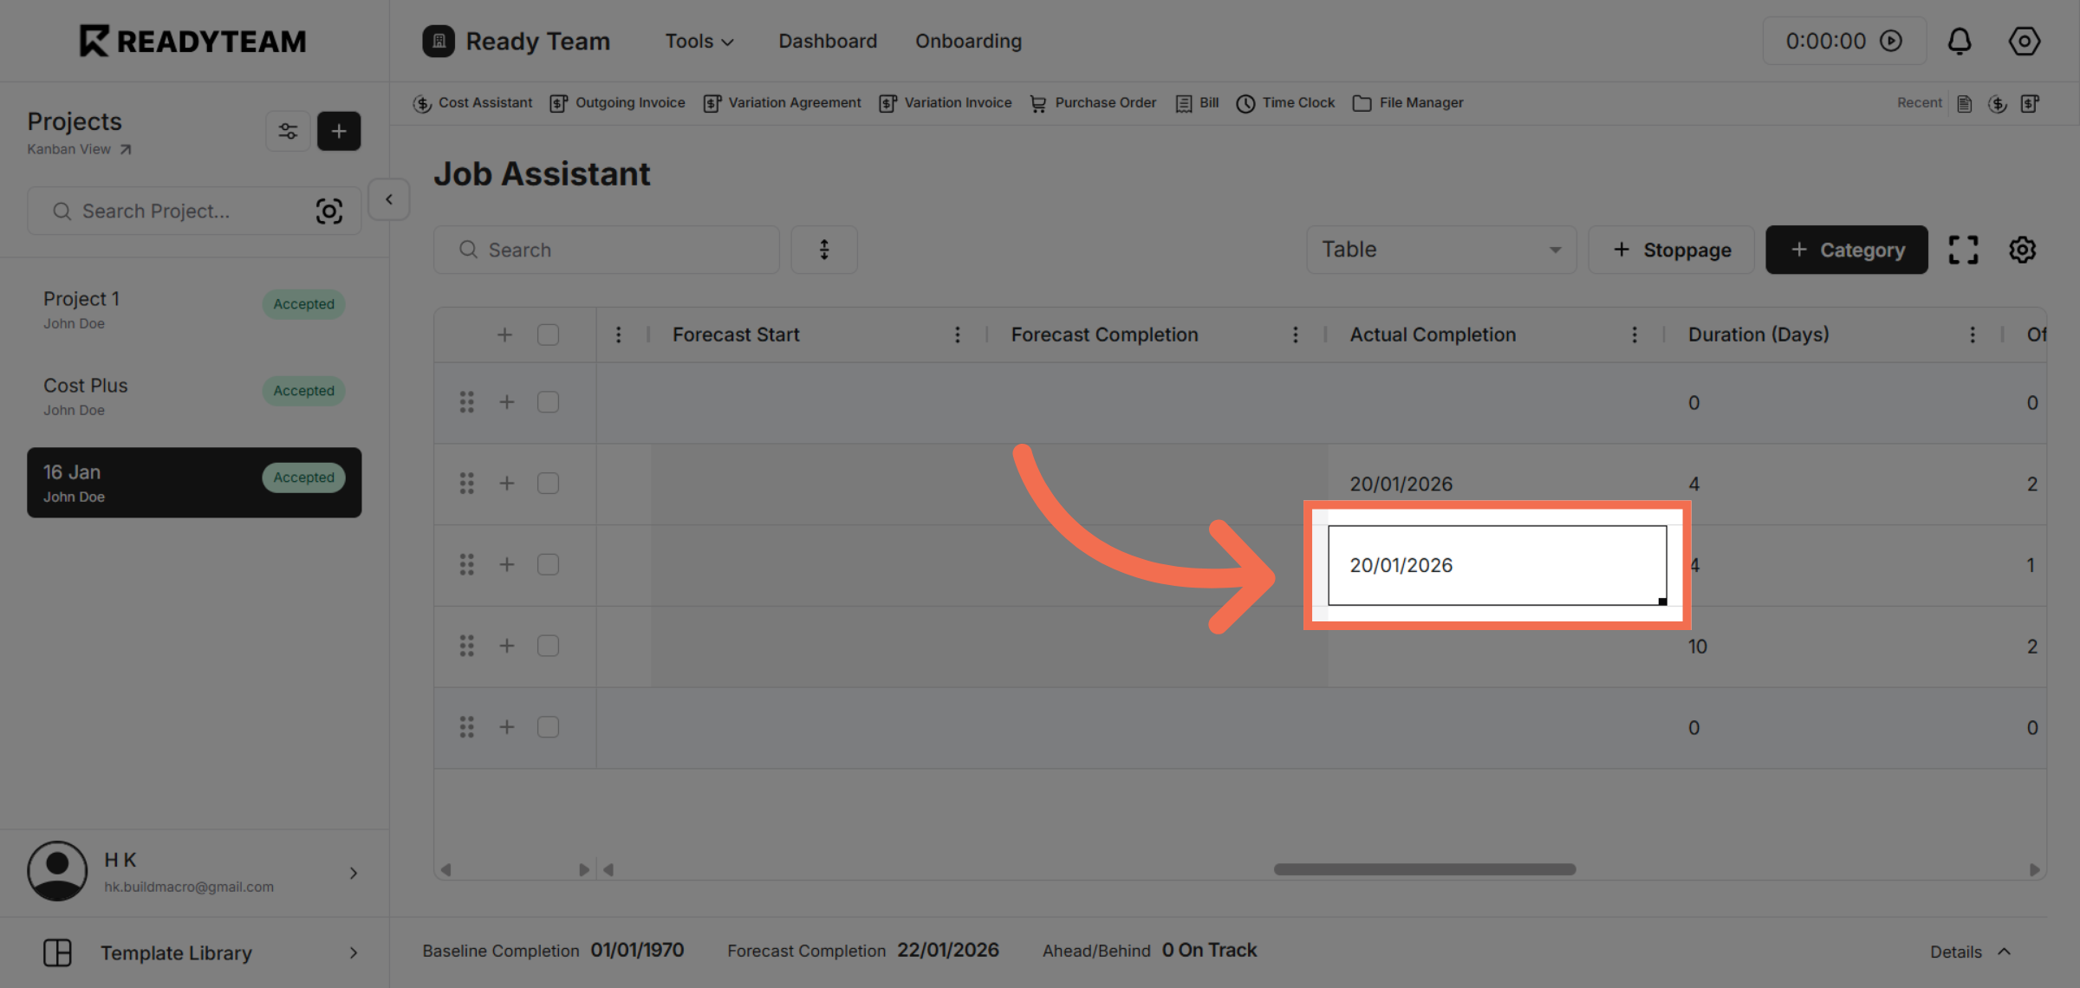Check the row with Actual Completion 20/01/2026
The image size is (2080, 988).
[548, 483]
